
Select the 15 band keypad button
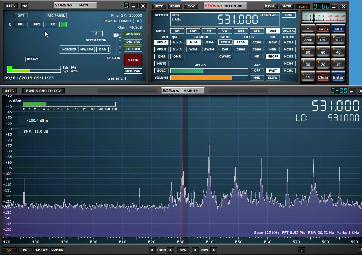pyautogui.click(x=308, y=76)
